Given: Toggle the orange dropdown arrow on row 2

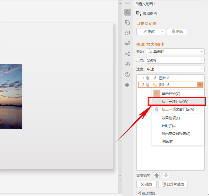Looking at the screenshot, I should [200, 85].
